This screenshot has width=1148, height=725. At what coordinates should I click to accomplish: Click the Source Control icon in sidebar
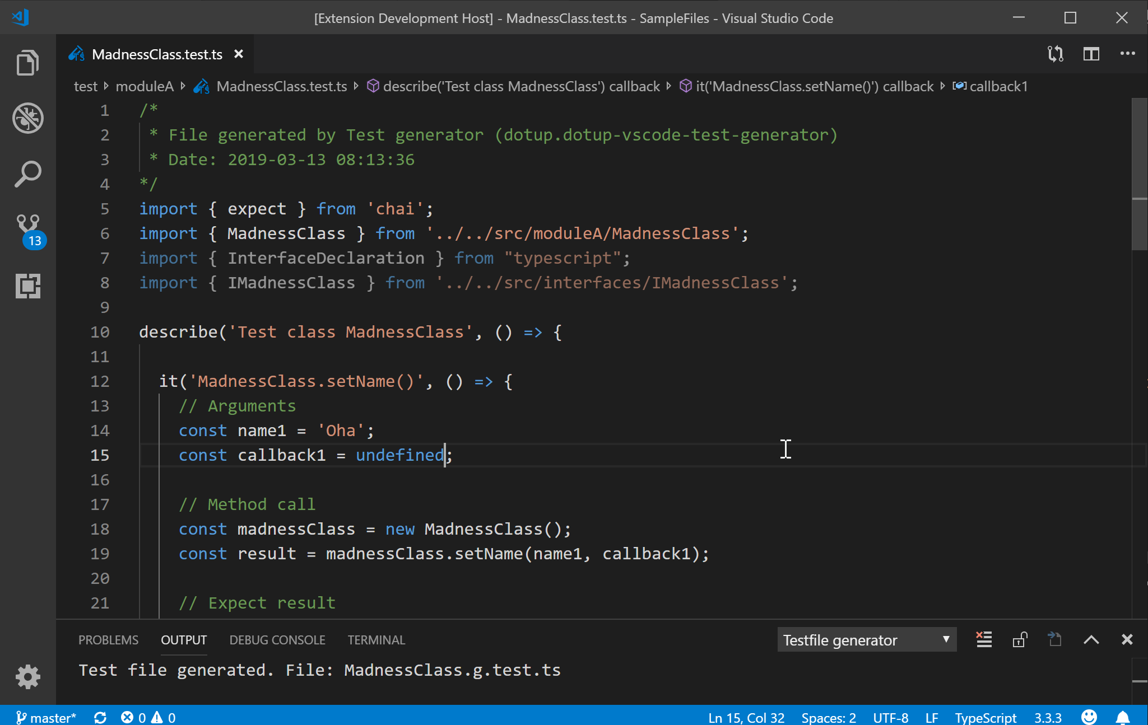click(x=29, y=231)
